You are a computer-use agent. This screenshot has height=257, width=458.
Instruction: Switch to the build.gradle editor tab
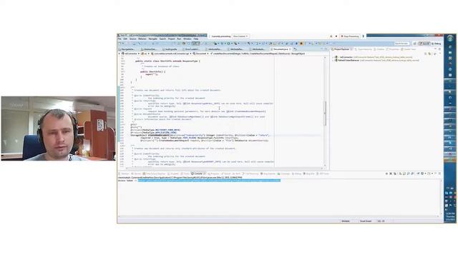click(171, 49)
